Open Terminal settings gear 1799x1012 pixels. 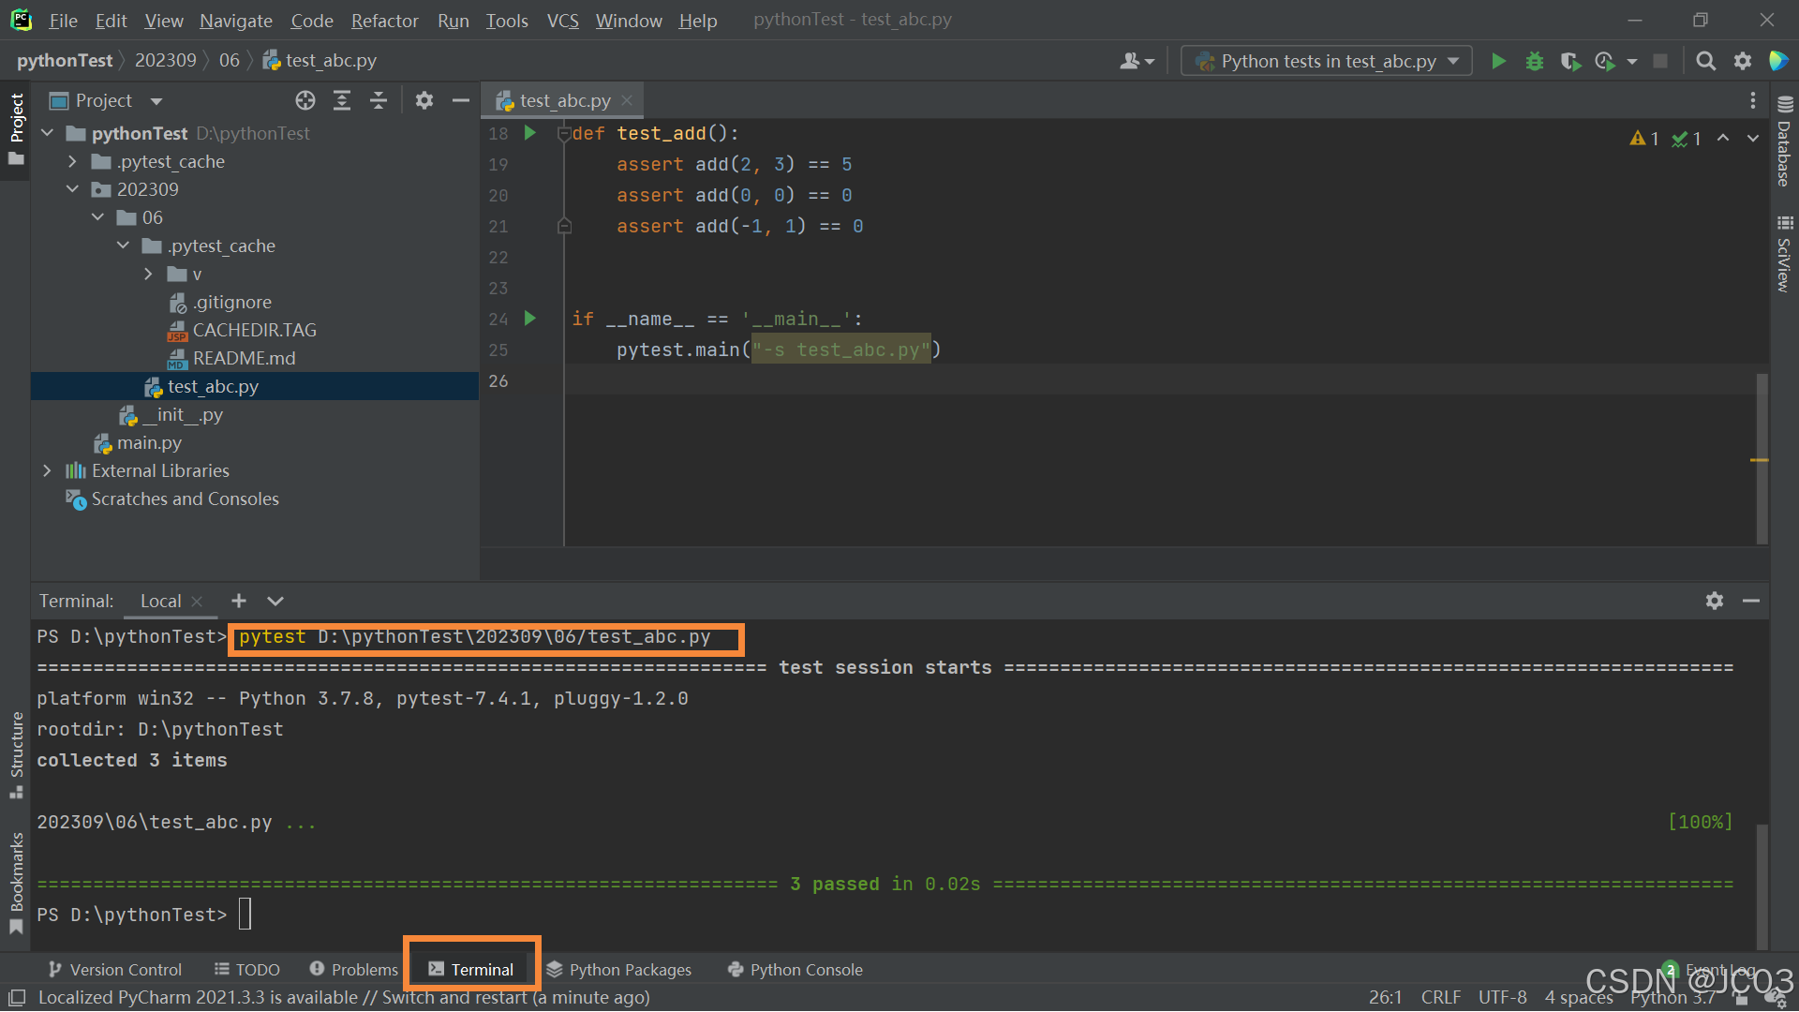[x=1715, y=601]
